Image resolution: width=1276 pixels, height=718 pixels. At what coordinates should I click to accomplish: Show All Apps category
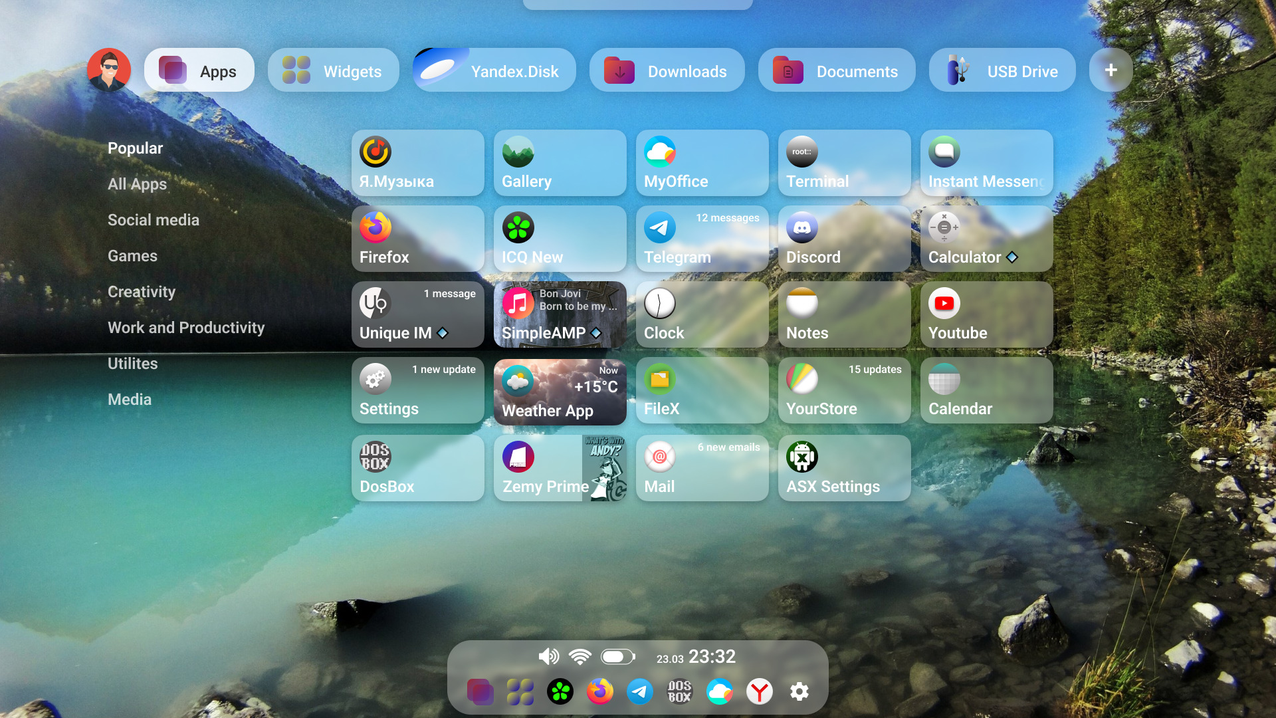click(137, 184)
